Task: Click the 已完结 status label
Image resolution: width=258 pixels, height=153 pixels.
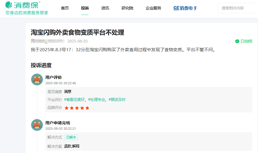Action: 246,41
